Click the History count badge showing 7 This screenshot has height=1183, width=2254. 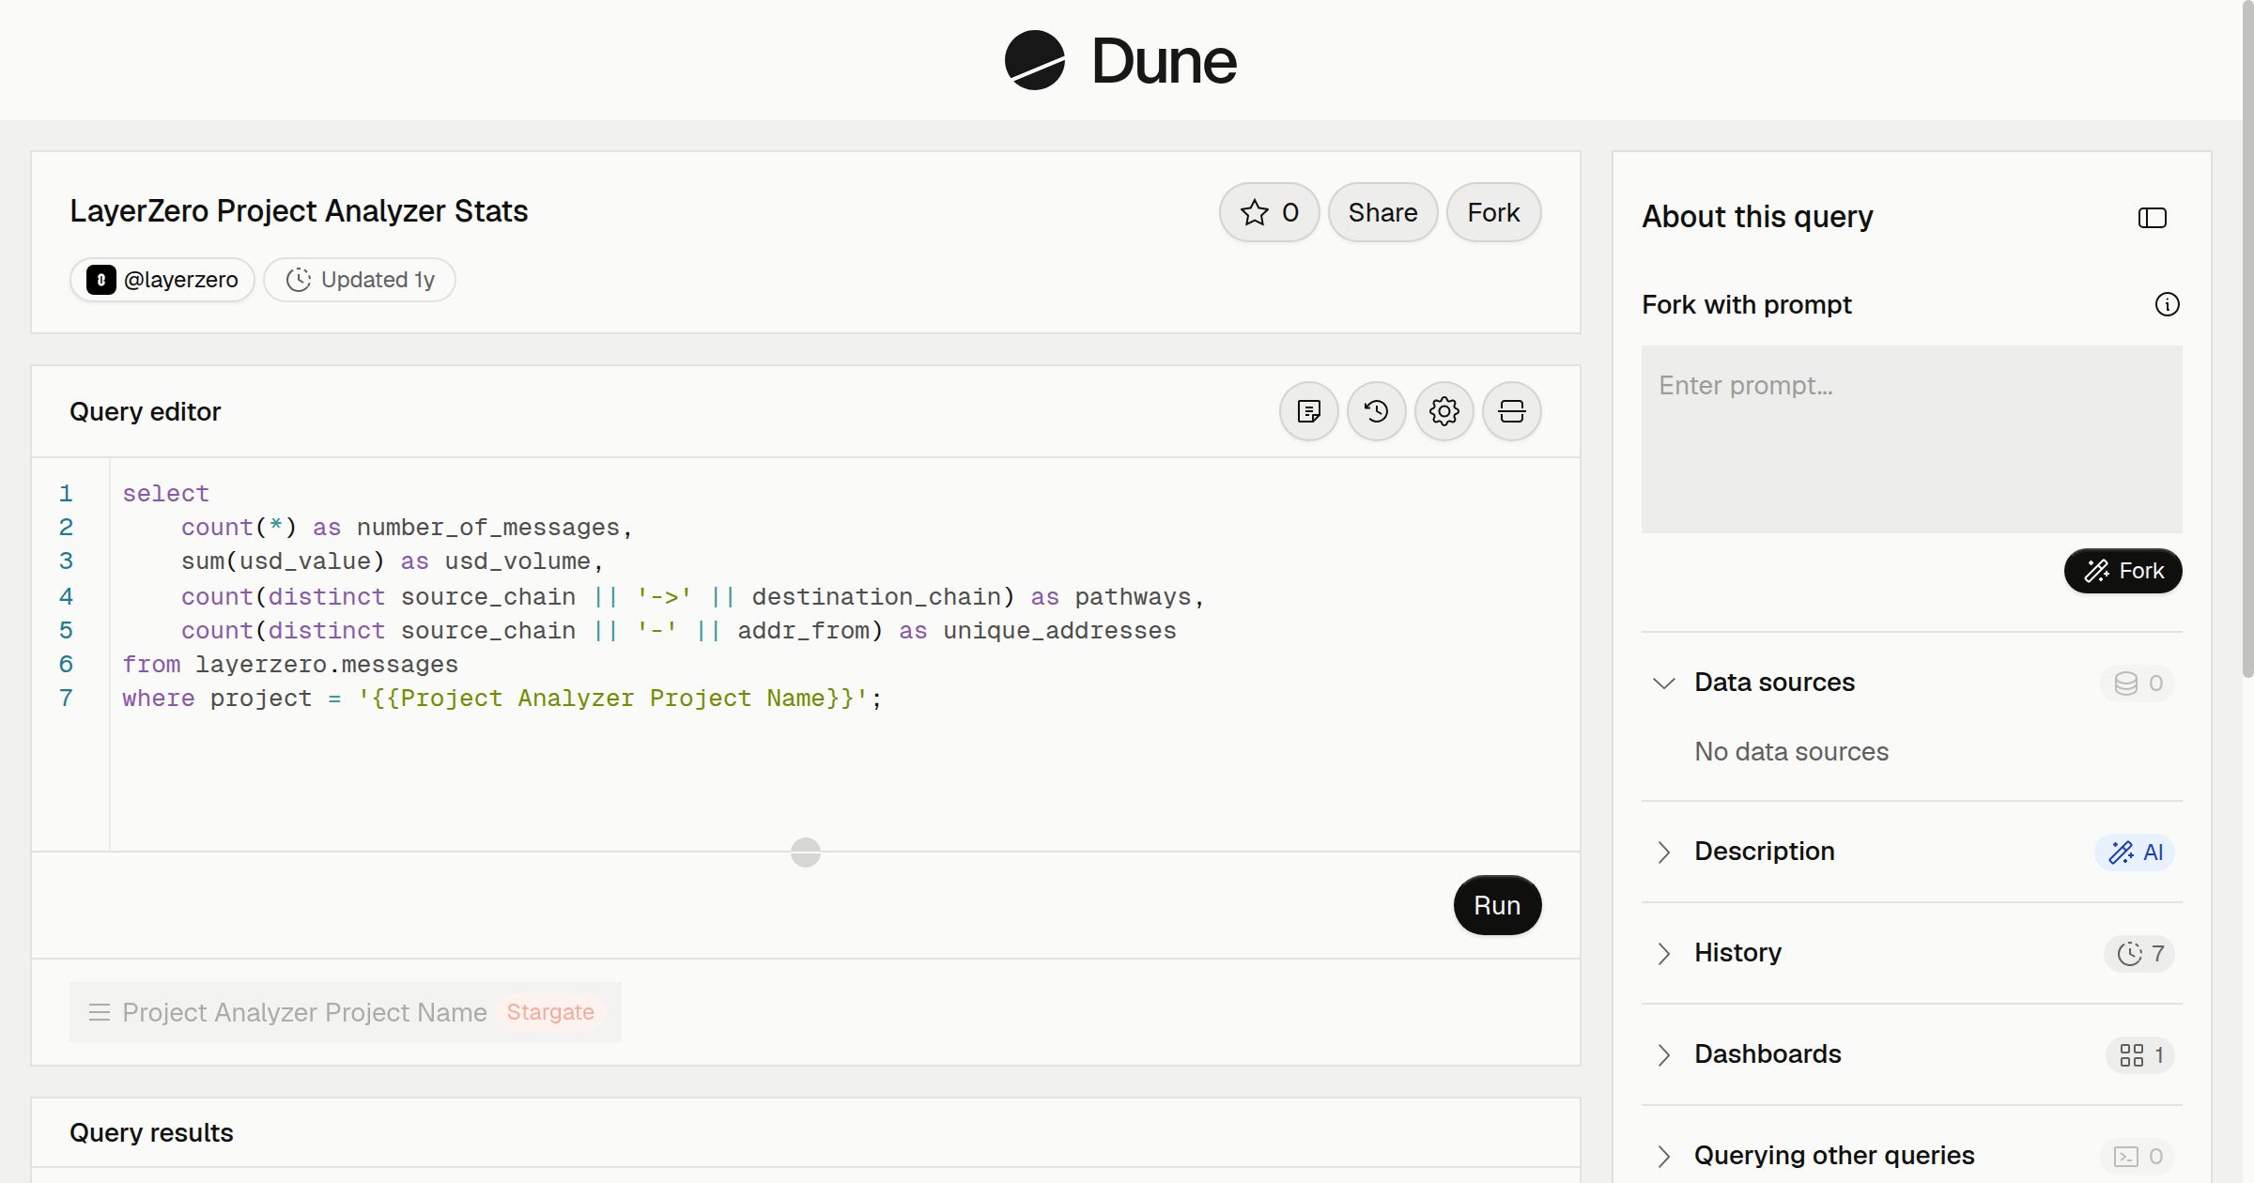point(2139,953)
